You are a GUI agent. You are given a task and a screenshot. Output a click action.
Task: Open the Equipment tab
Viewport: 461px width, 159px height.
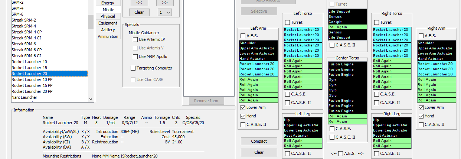(x=108, y=23)
